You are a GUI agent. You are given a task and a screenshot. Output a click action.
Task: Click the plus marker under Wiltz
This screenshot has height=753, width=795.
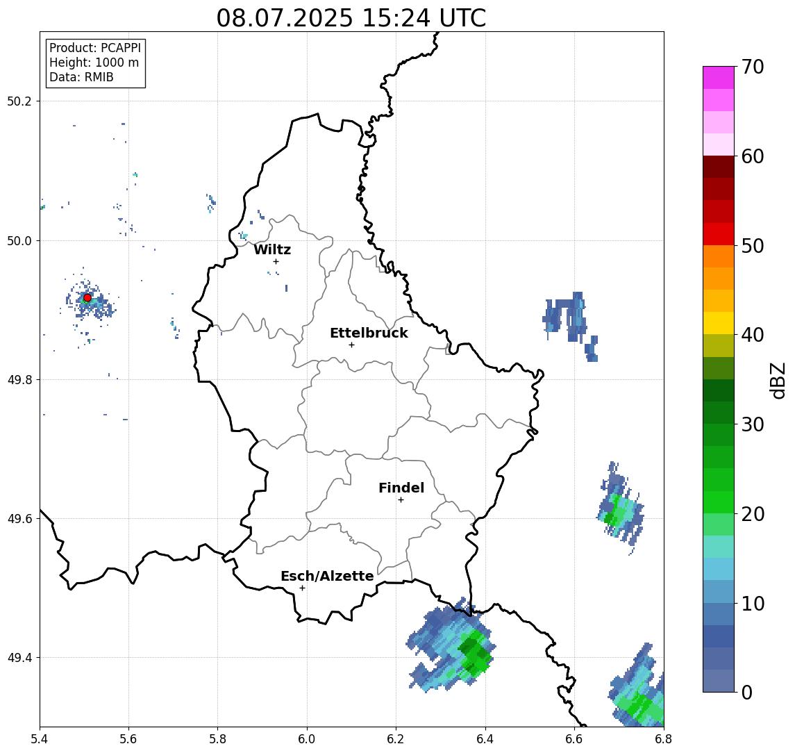(276, 262)
